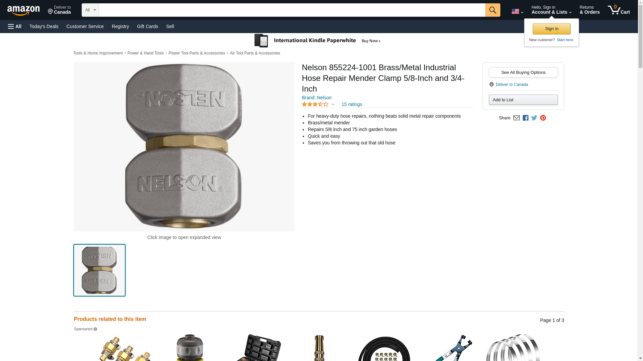Expand the search category All dropdown
Image resolution: width=643 pixels, height=361 pixels.
pyautogui.click(x=90, y=10)
